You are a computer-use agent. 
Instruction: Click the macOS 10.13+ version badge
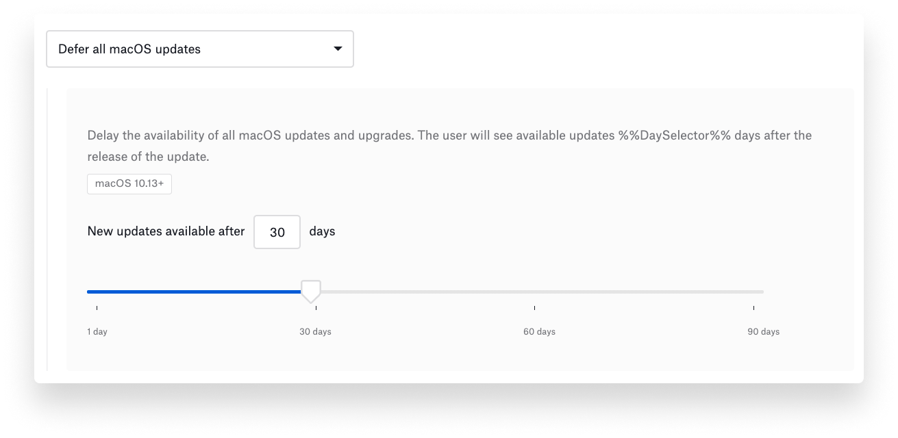point(129,183)
